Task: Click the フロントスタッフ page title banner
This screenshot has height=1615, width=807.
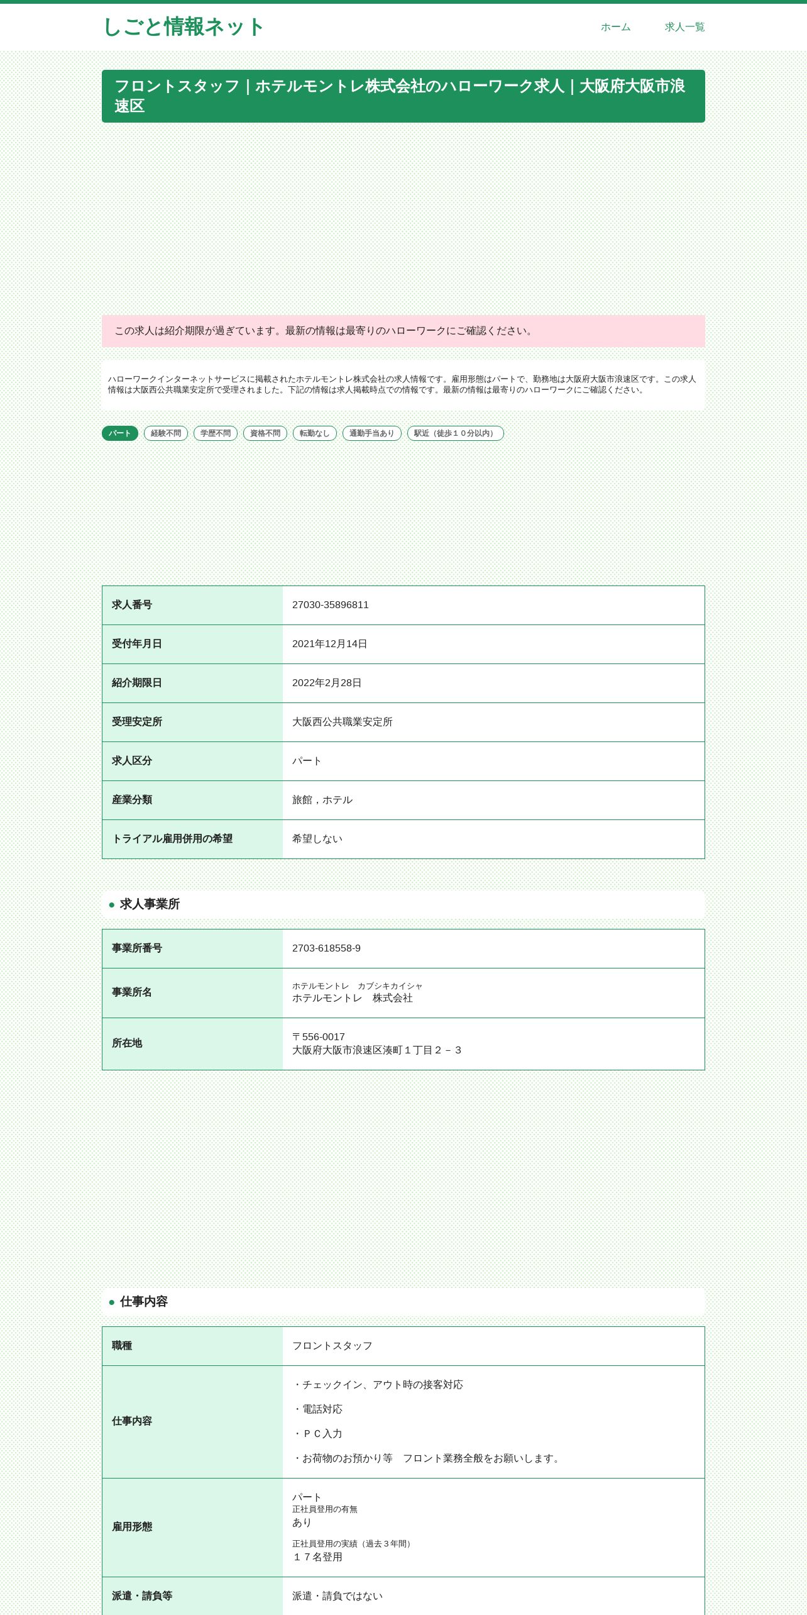Action: point(403,96)
